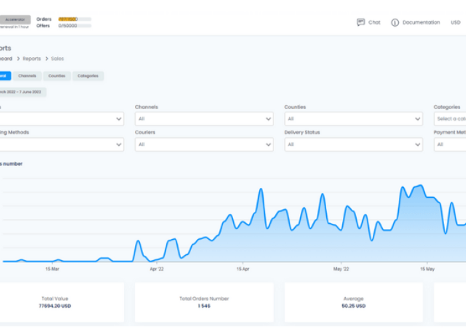Click the Accelerator plan badge
Screen dimensions: 466x333
pyautogui.click(x=15, y=19)
